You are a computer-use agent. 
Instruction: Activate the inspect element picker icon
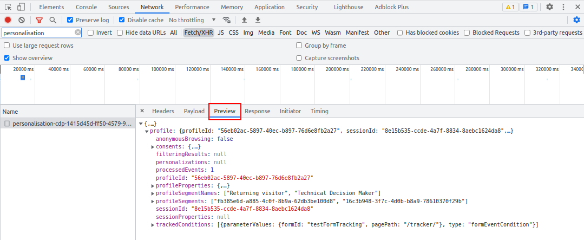tap(8, 7)
